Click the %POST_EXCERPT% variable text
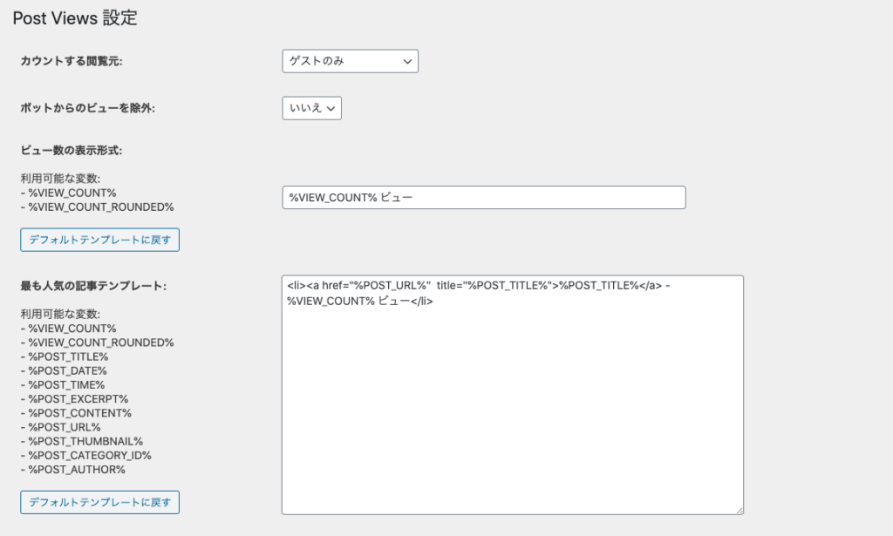Viewport: 893px width, 536px height. click(78, 398)
